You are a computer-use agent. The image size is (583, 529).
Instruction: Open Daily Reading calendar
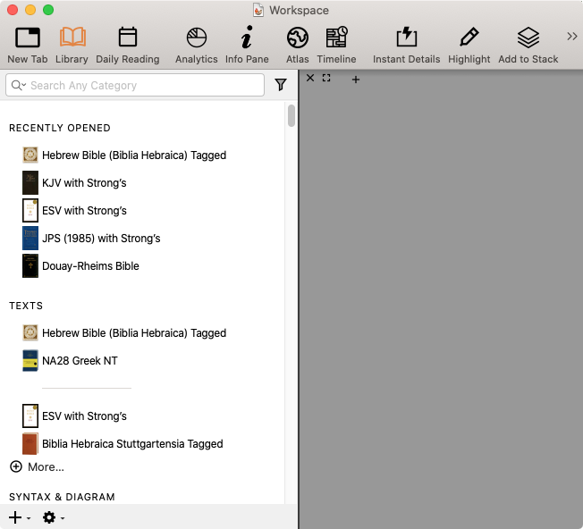[127, 44]
